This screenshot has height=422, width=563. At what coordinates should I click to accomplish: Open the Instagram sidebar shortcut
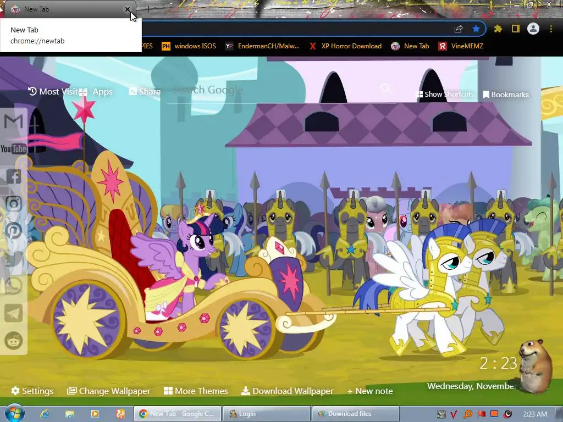point(13,203)
